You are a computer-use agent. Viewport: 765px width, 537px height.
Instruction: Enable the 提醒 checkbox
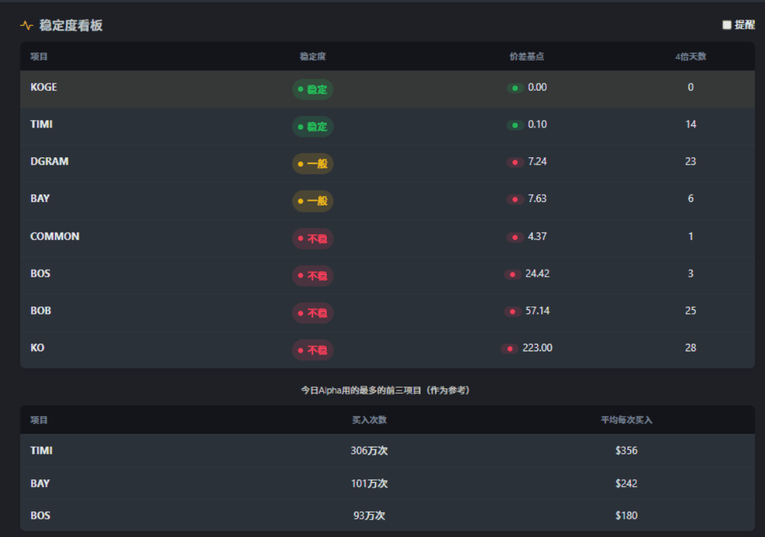(727, 25)
